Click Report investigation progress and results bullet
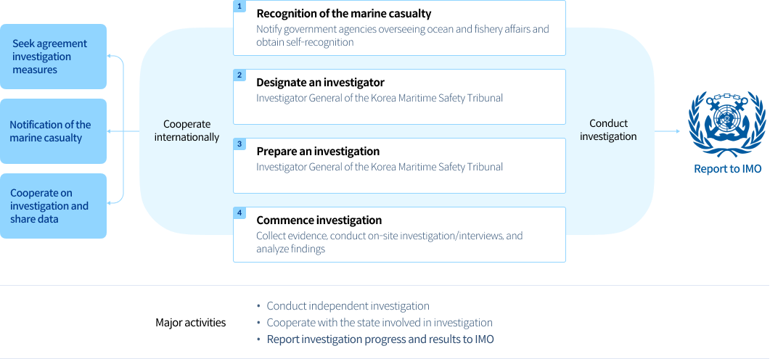Viewport: 770px width, 359px height. tap(380, 339)
